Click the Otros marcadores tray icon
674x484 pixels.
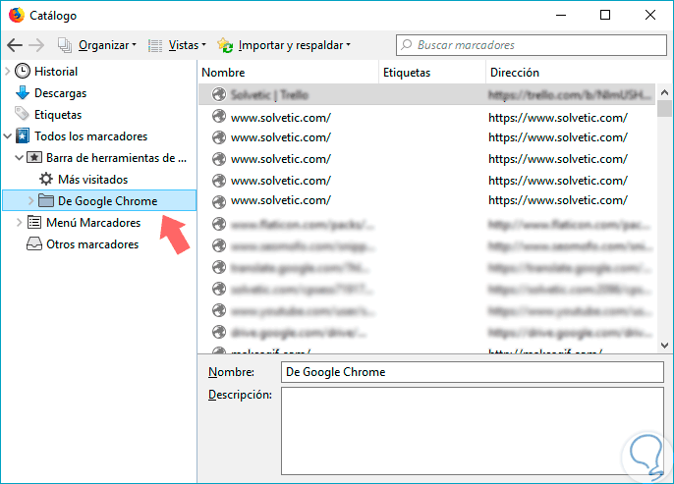click(34, 243)
